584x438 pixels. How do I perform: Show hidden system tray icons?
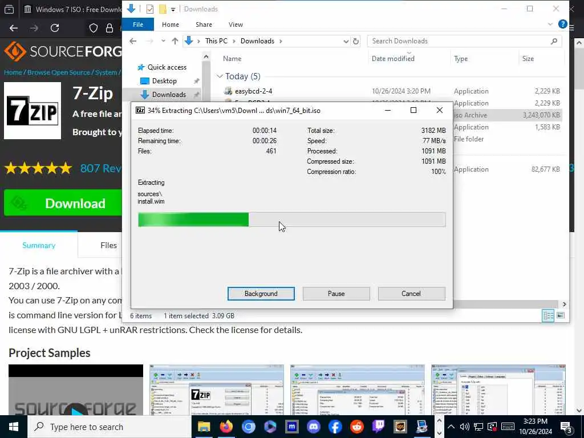[451, 427]
